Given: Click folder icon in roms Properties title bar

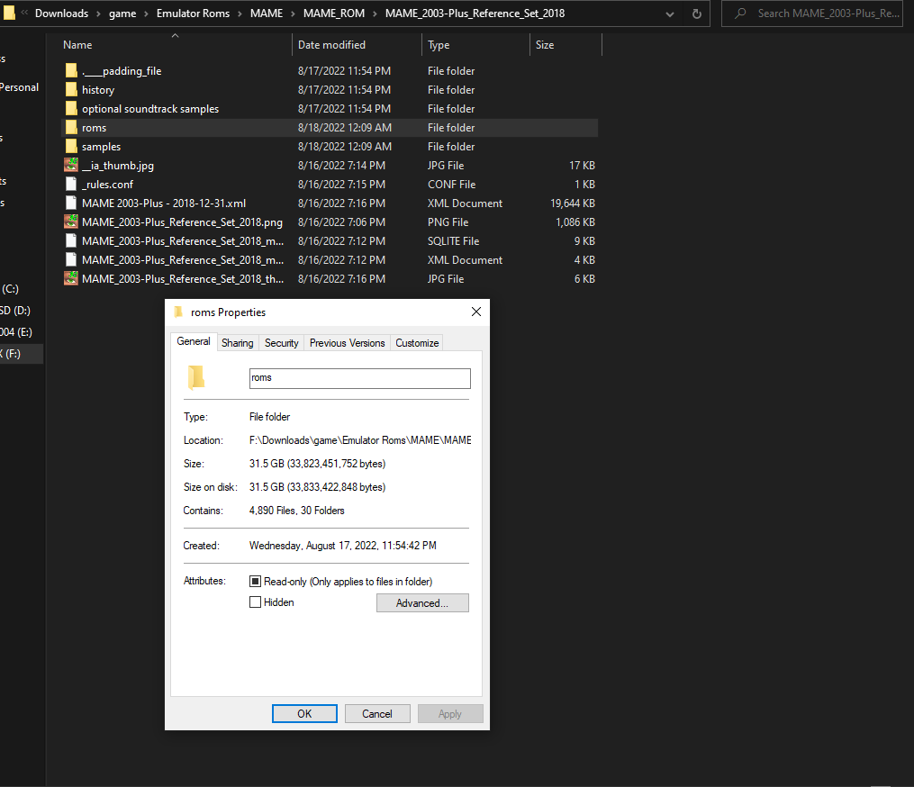Looking at the screenshot, I should pyautogui.click(x=178, y=312).
